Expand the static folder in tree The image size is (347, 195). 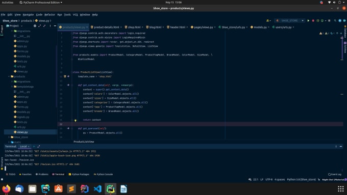click(9, 142)
